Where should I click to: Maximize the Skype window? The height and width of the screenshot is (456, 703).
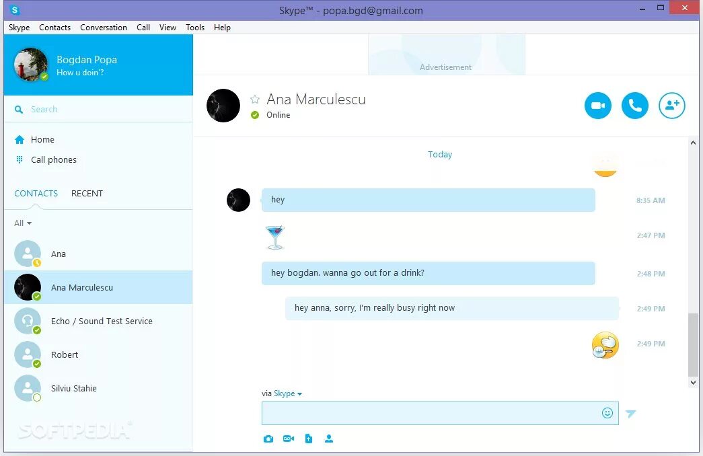[x=661, y=7]
